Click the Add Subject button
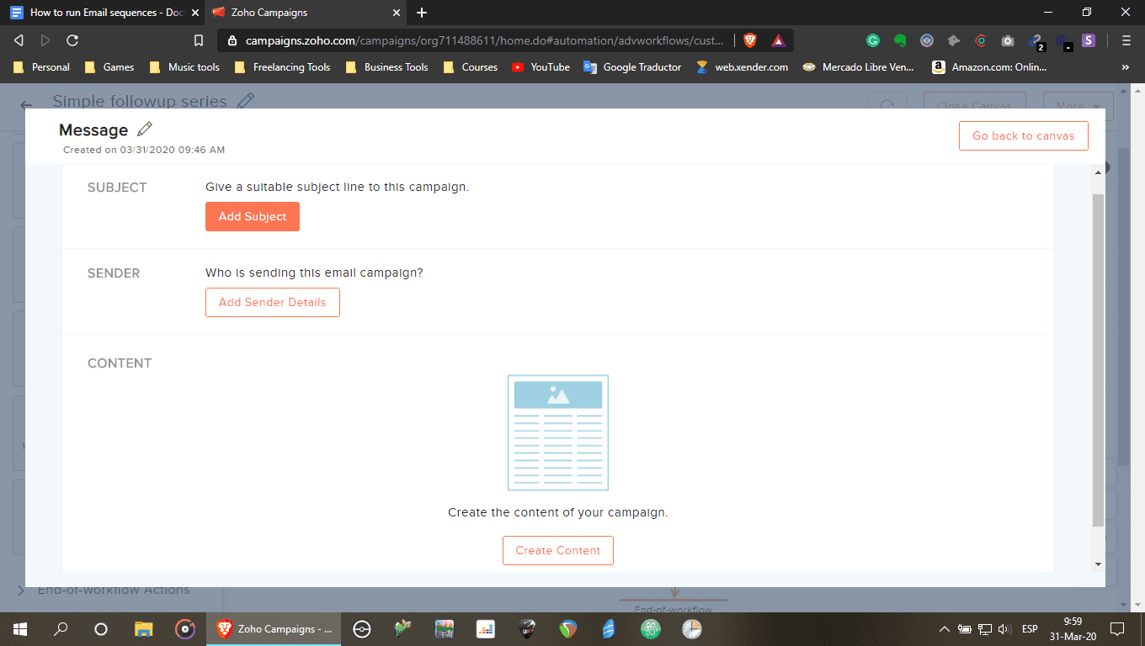The width and height of the screenshot is (1145, 646). (x=252, y=216)
